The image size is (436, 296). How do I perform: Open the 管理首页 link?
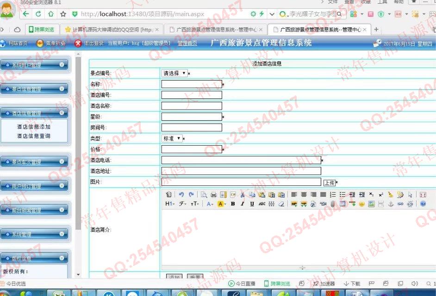(x=187, y=43)
